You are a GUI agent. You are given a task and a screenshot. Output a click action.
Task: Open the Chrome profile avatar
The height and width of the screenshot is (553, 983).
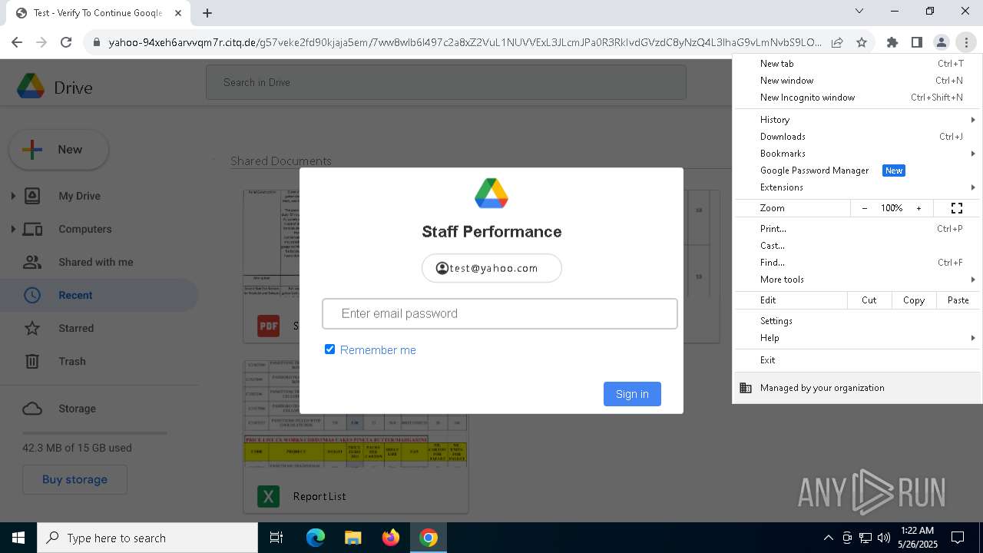point(942,43)
